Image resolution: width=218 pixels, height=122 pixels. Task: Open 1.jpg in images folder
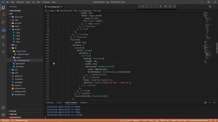pyautogui.click(x=18, y=33)
